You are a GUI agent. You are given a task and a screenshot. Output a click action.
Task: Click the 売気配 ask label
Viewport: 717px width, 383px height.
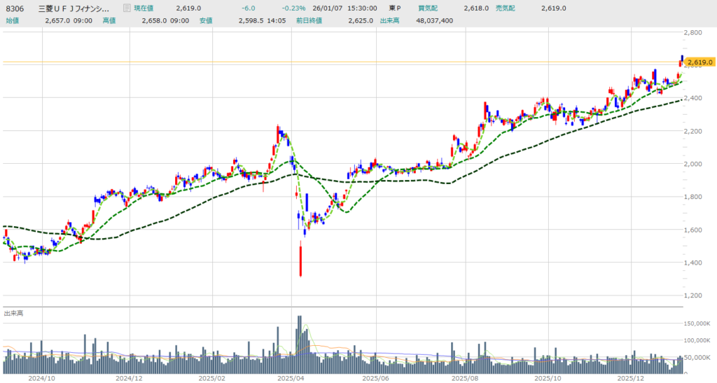coord(506,8)
